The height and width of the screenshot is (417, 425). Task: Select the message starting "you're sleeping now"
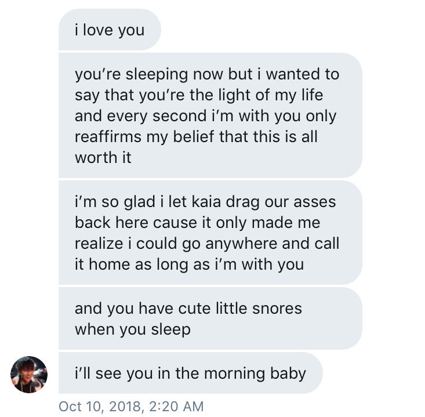[x=210, y=115]
